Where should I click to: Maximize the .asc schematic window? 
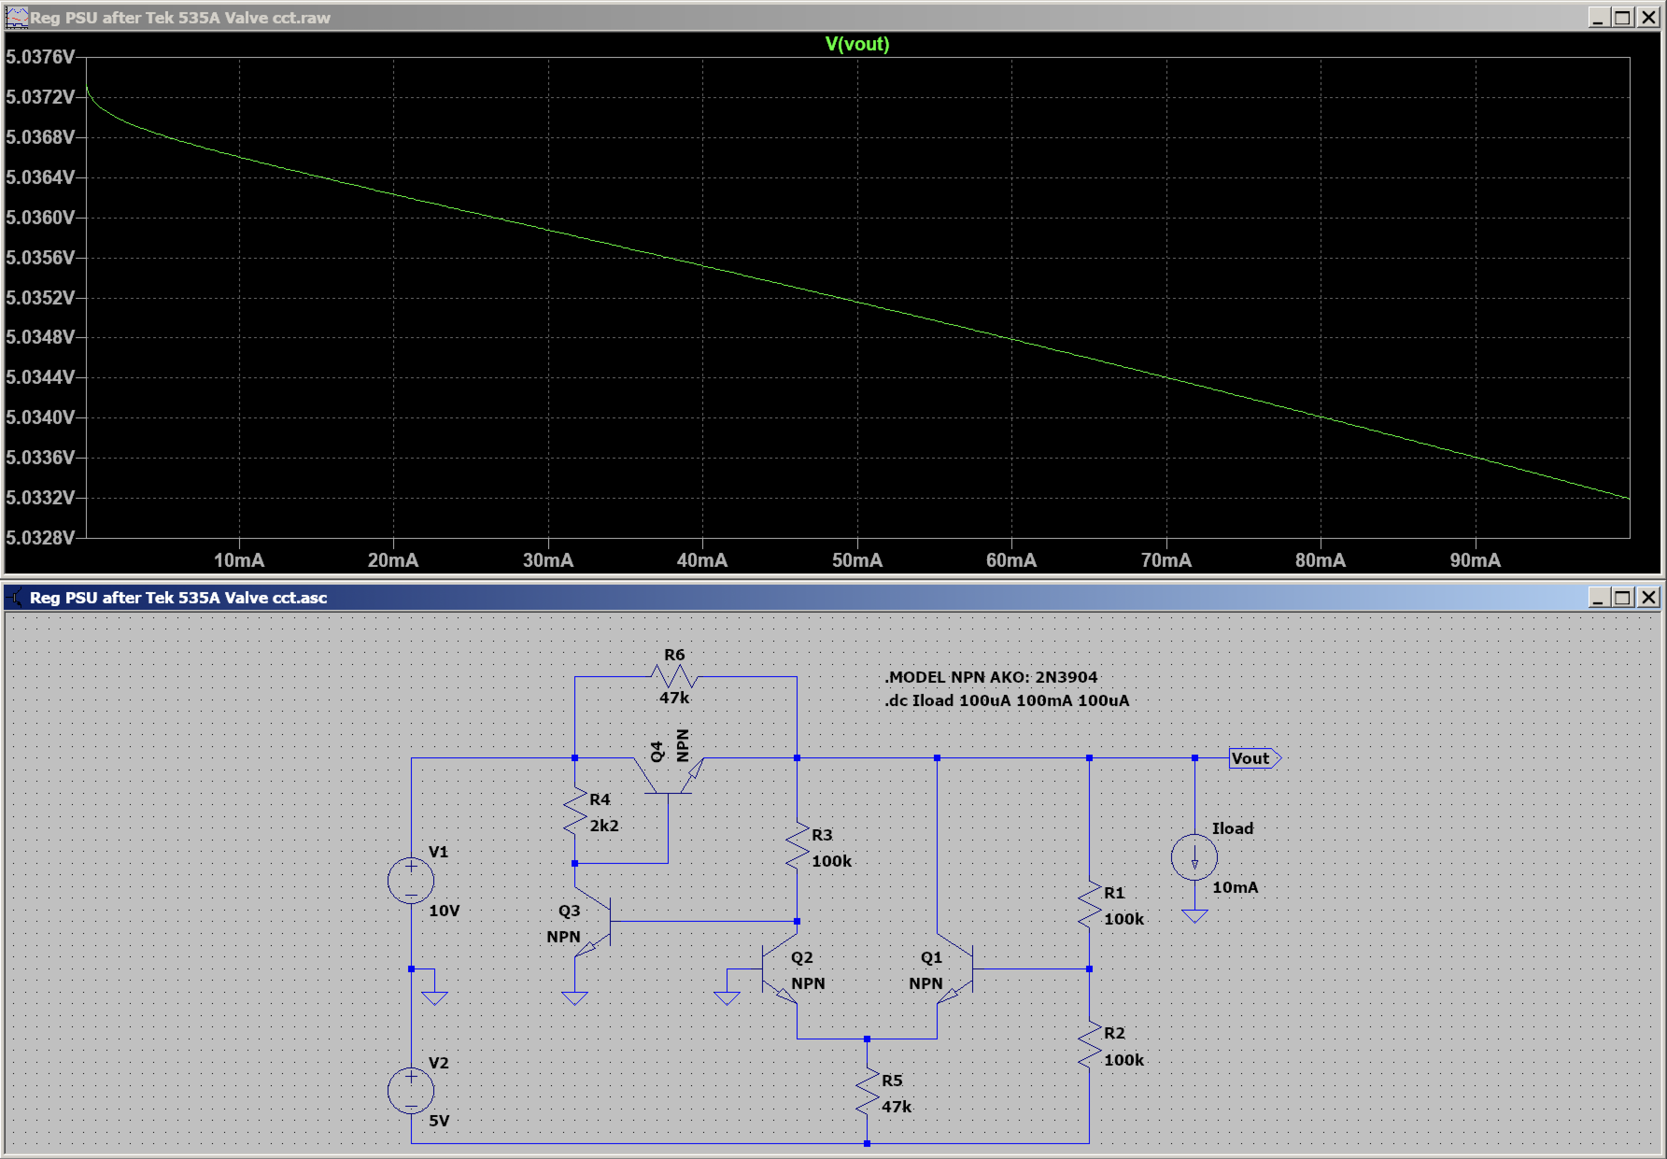tap(1623, 598)
